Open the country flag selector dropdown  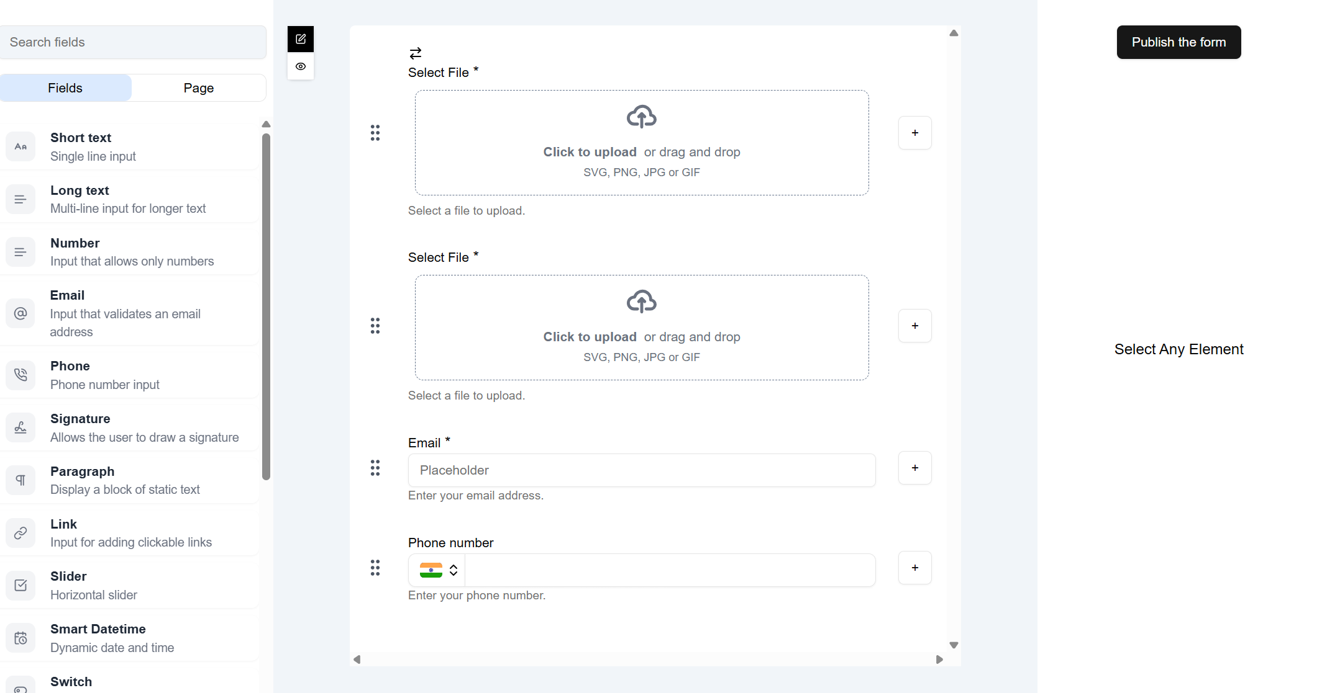click(438, 570)
